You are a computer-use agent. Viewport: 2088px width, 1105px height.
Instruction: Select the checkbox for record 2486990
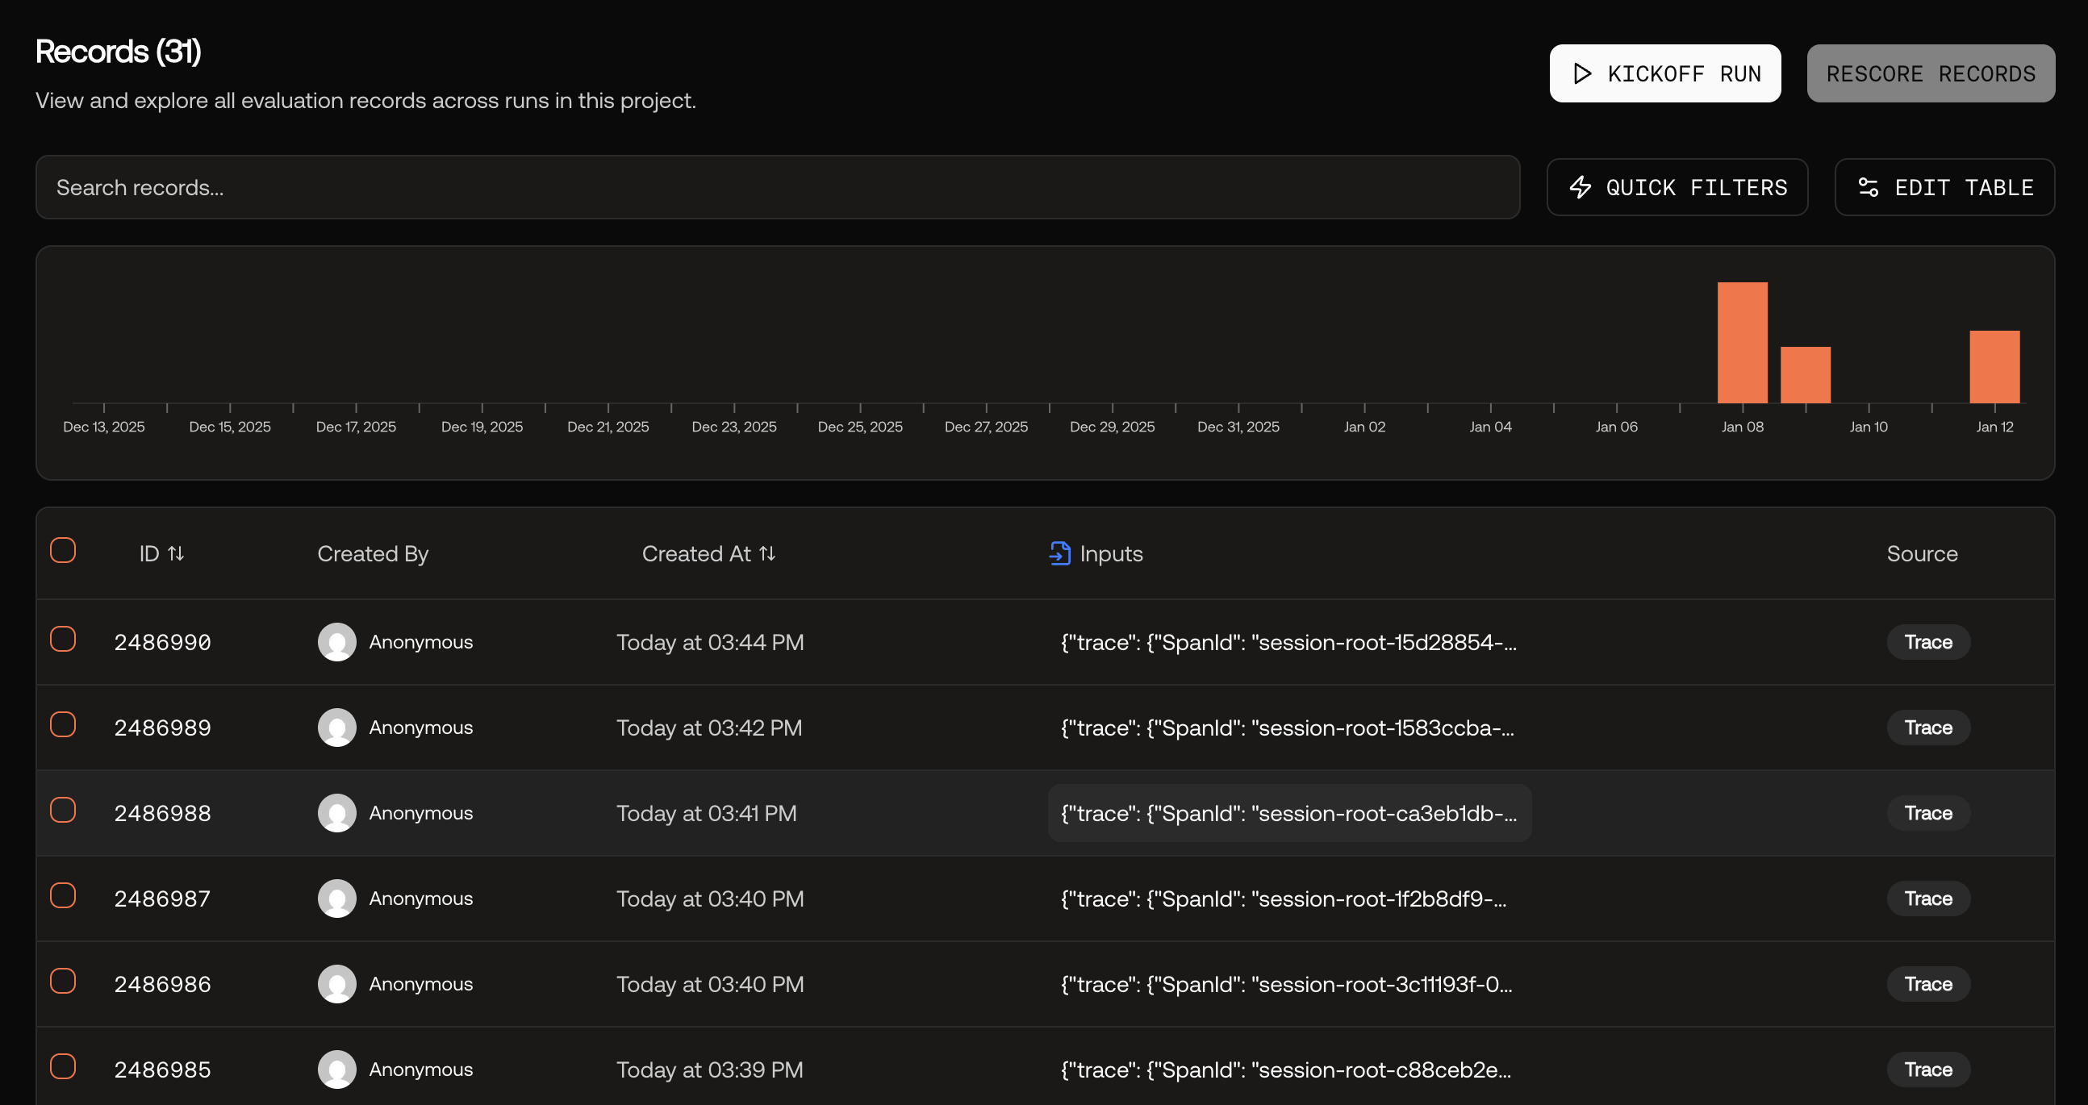[x=63, y=639]
